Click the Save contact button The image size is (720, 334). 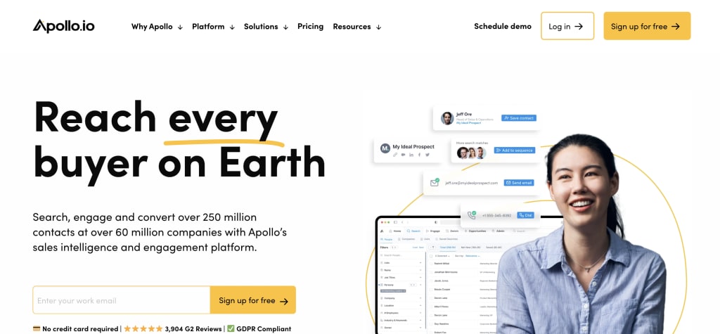(x=519, y=118)
